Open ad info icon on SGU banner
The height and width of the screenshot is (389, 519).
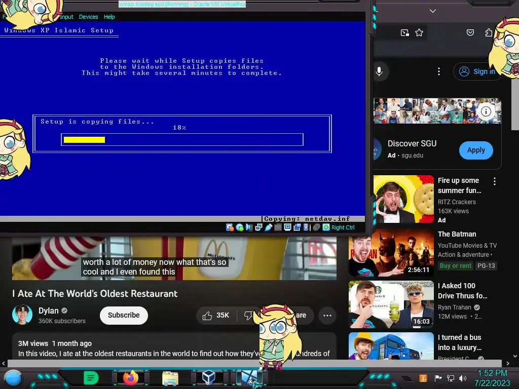click(x=486, y=111)
